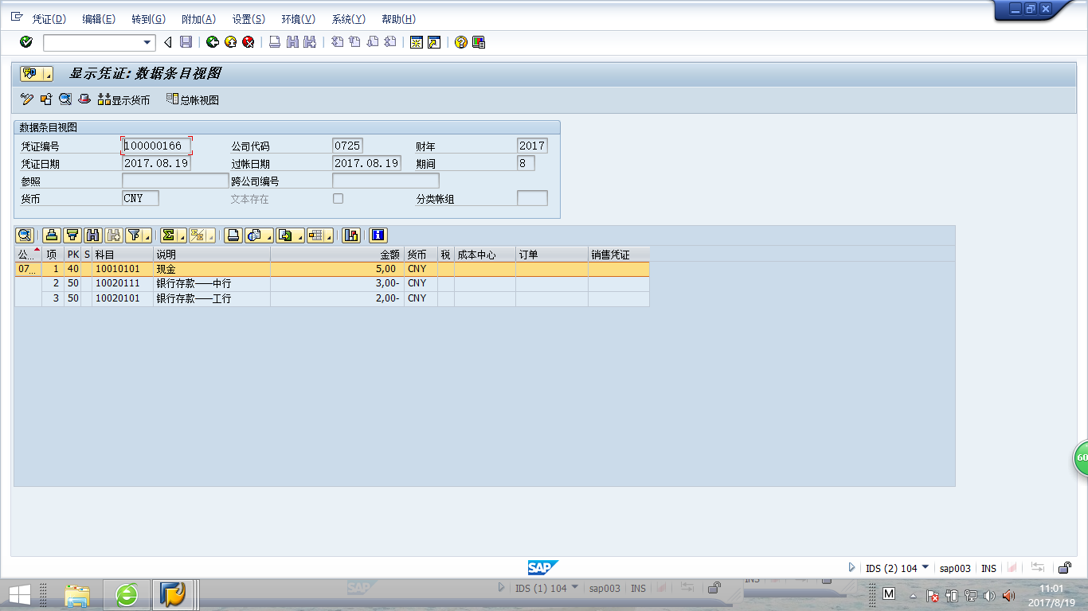
Task: Select account cell 10020111
Action: (123, 283)
